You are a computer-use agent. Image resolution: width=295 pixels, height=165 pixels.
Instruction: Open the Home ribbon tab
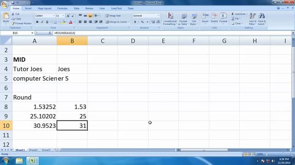[16, 8]
